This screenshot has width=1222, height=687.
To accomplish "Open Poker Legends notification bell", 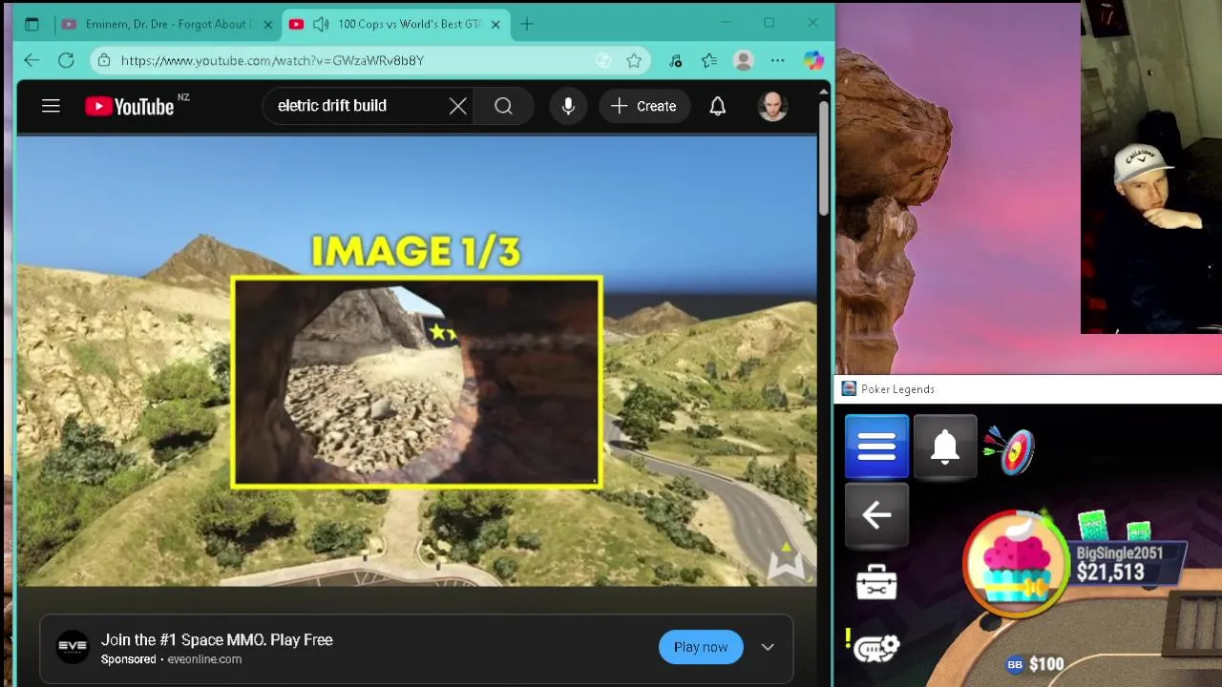I will tap(945, 447).
